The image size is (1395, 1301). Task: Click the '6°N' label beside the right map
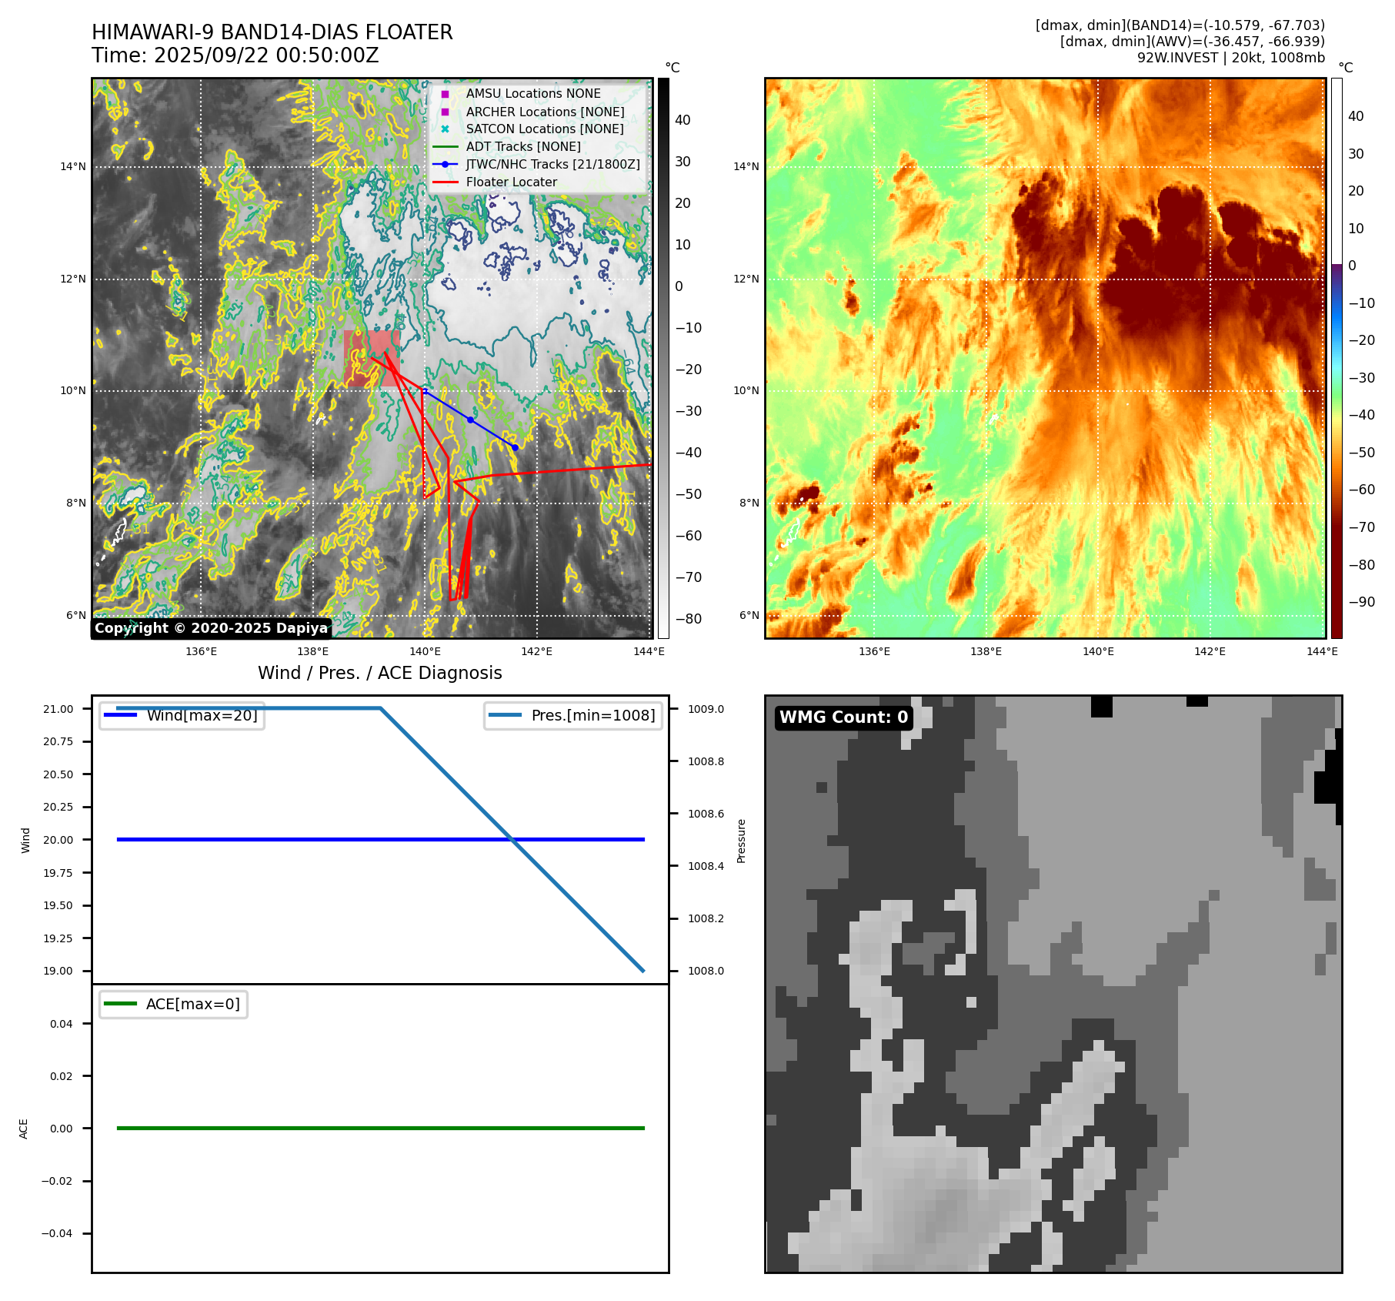coord(749,615)
